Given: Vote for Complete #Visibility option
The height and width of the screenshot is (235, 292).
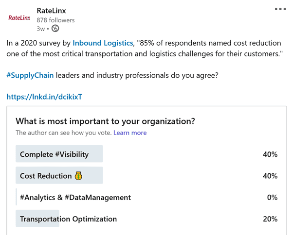Looking at the screenshot, I should (55, 154).
